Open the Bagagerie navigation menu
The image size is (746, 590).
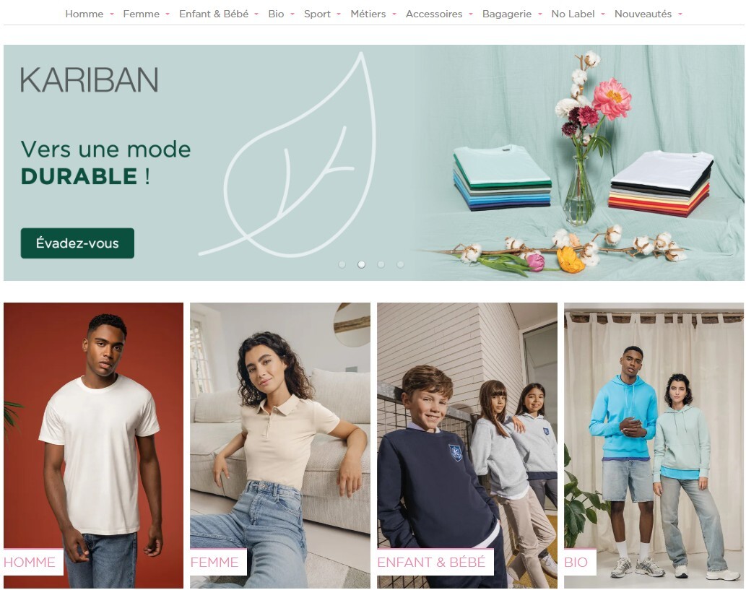pyautogui.click(x=507, y=14)
